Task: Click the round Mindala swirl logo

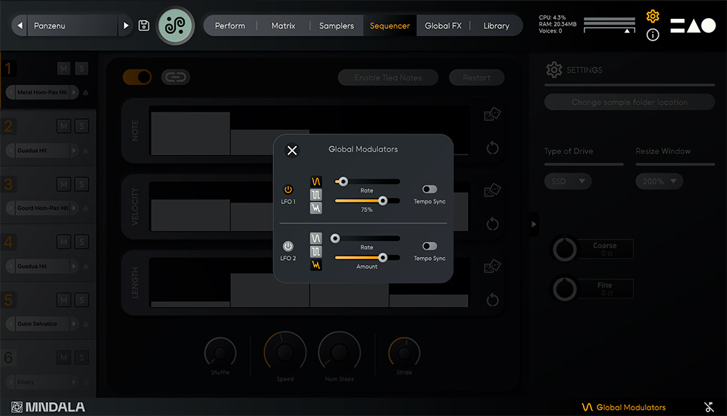Action: [175, 25]
